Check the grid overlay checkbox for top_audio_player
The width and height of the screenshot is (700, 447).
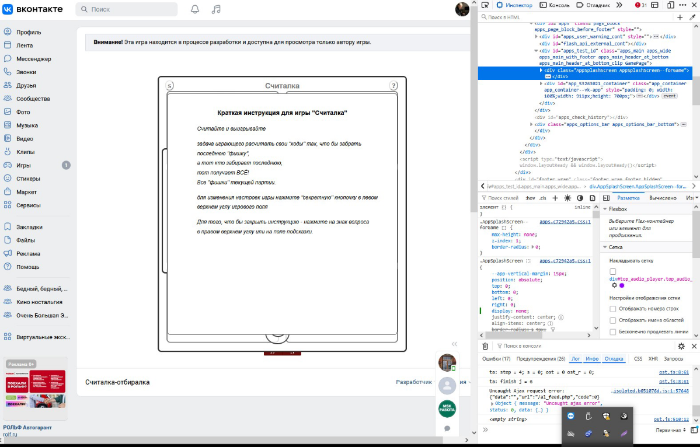pos(612,271)
